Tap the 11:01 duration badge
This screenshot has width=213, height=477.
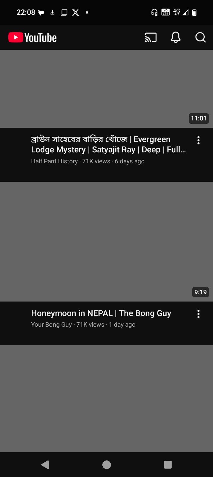tap(199, 118)
